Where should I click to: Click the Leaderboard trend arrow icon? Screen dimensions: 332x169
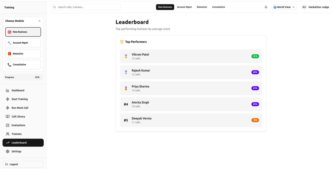7,143
